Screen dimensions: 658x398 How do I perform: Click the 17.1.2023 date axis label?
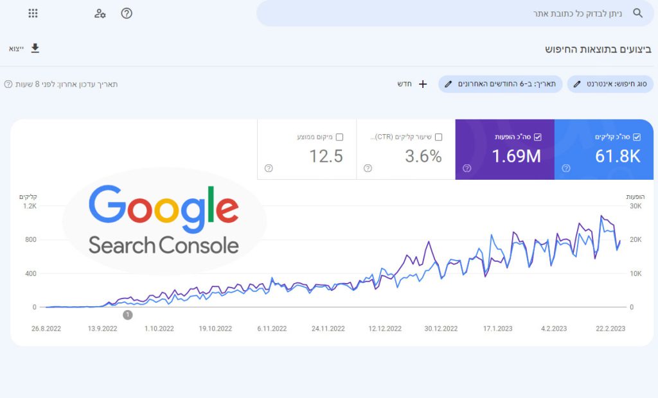click(x=498, y=329)
